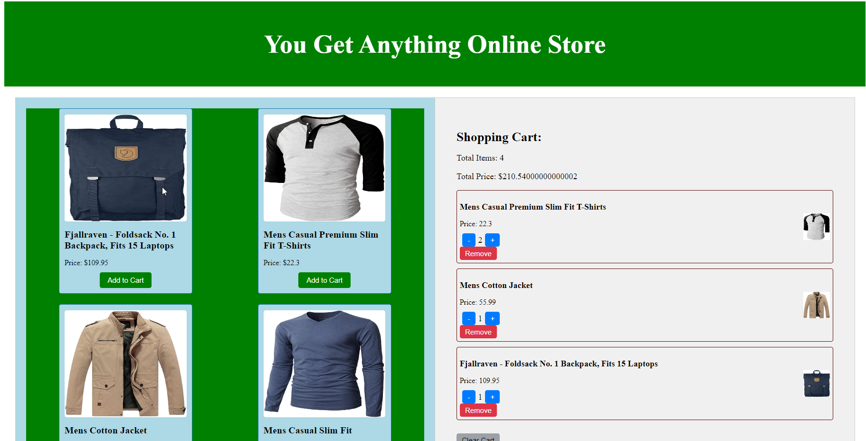The width and height of the screenshot is (866, 441).
Task: Click the Backpack thumbnail in cart
Action: [x=816, y=383]
